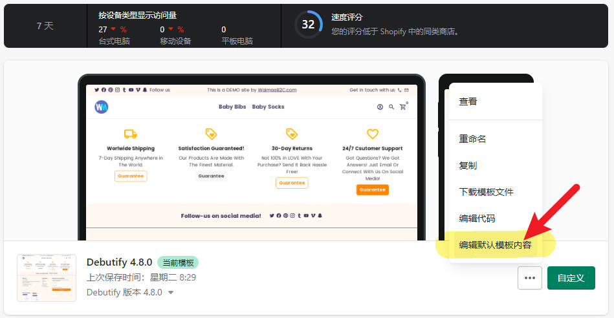Click the green 自定义 button
Image resolution: width=614 pixels, height=318 pixels.
pyautogui.click(x=571, y=278)
